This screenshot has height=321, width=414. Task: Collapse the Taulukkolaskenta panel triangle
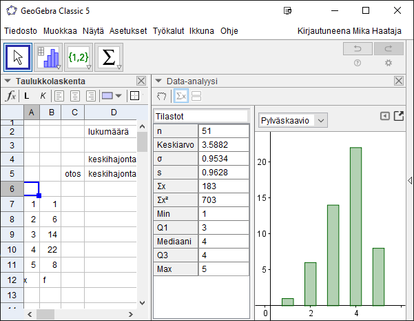8,81
